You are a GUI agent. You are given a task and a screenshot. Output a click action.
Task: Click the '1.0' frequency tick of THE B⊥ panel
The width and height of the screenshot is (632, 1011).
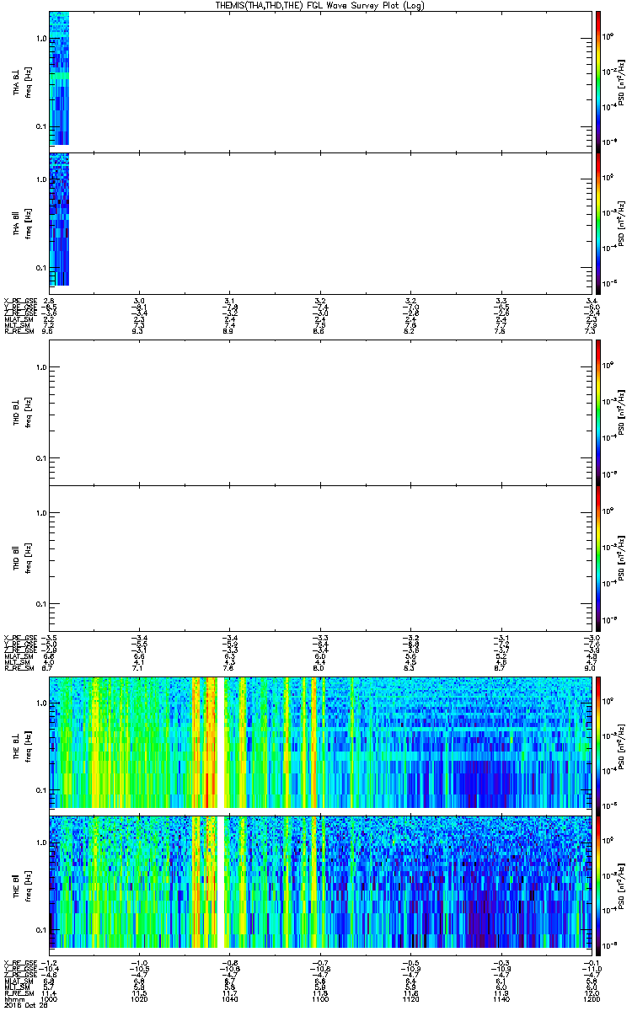[41, 703]
